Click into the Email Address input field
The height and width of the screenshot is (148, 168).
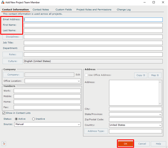pyautogui.click(x=93, y=19)
